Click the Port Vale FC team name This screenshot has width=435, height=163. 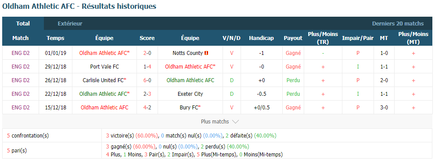[x=104, y=67]
